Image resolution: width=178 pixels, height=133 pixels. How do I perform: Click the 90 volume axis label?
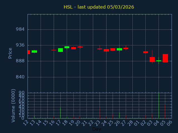click(22, 93)
